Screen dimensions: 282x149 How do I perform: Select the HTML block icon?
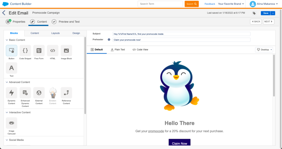(x=53, y=50)
